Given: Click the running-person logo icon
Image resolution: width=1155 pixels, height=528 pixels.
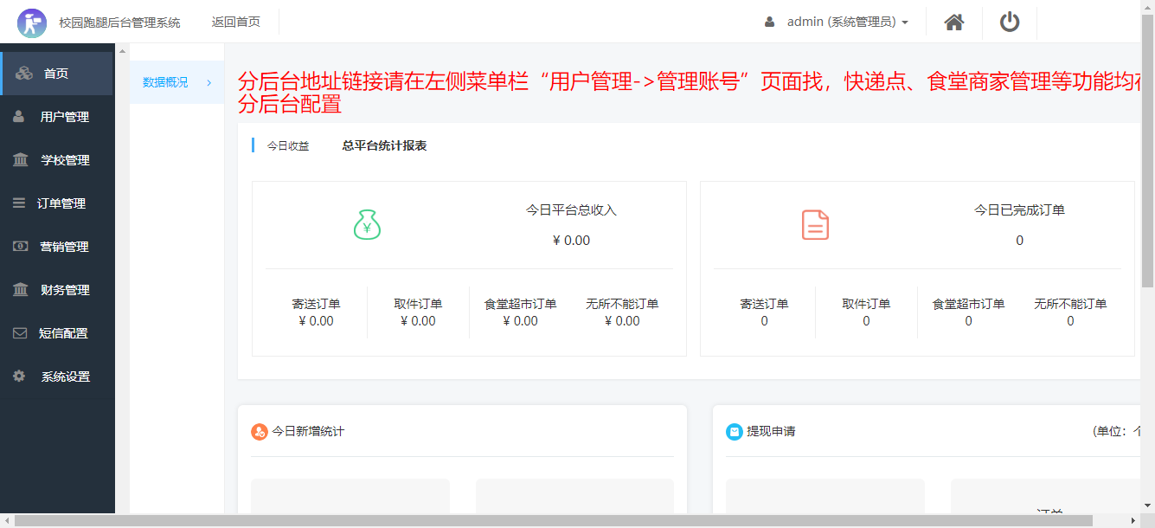Looking at the screenshot, I should [32, 22].
